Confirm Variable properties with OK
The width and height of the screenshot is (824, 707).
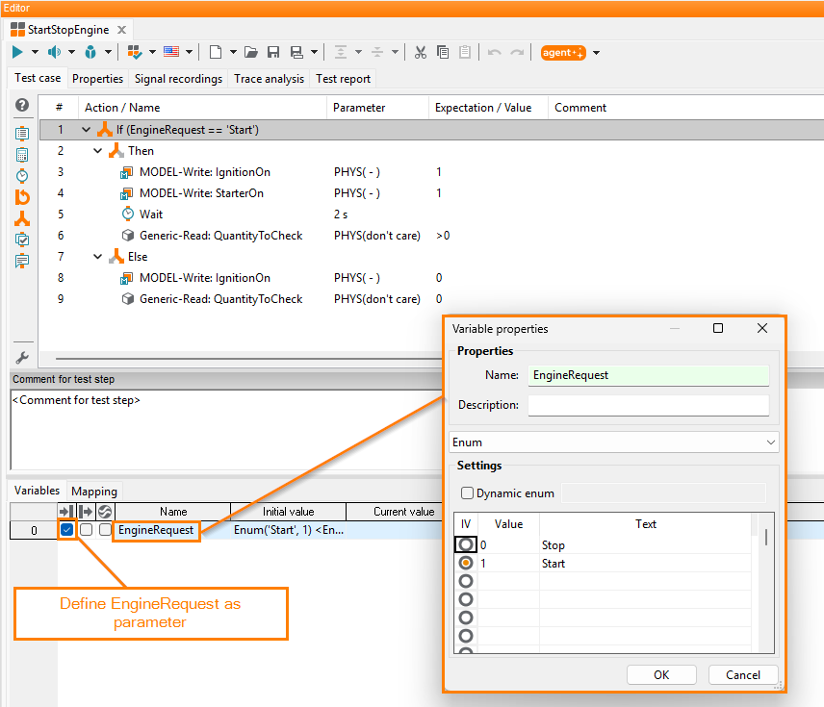pyautogui.click(x=661, y=675)
